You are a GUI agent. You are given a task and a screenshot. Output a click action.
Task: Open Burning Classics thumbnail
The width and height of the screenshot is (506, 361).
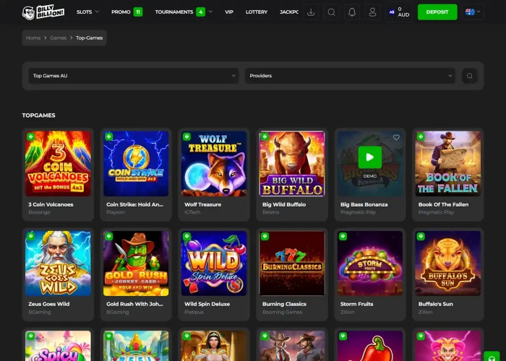pos(292,264)
